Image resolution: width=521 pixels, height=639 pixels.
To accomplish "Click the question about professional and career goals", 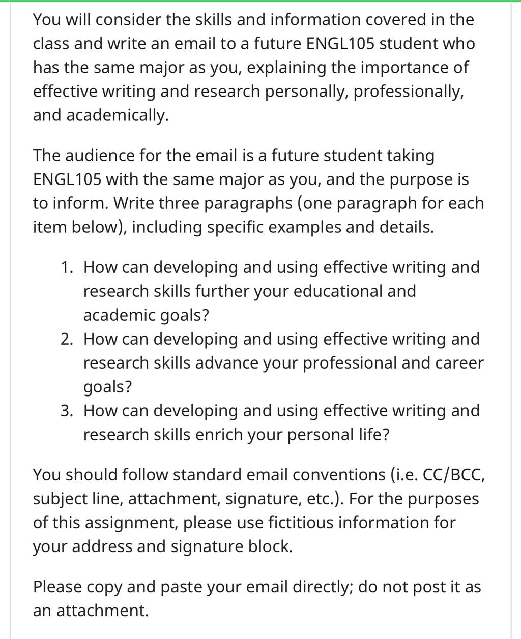I will pyautogui.click(x=283, y=362).
